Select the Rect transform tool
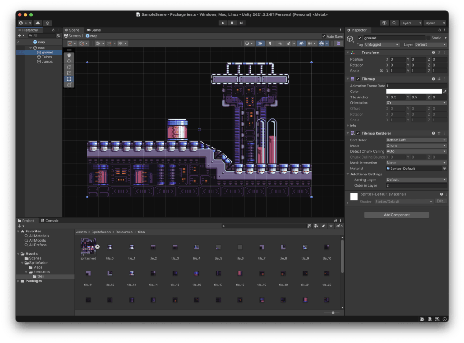The height and width of the screenshot is (343, 464). pyautogui.click(x=69, y=79)
